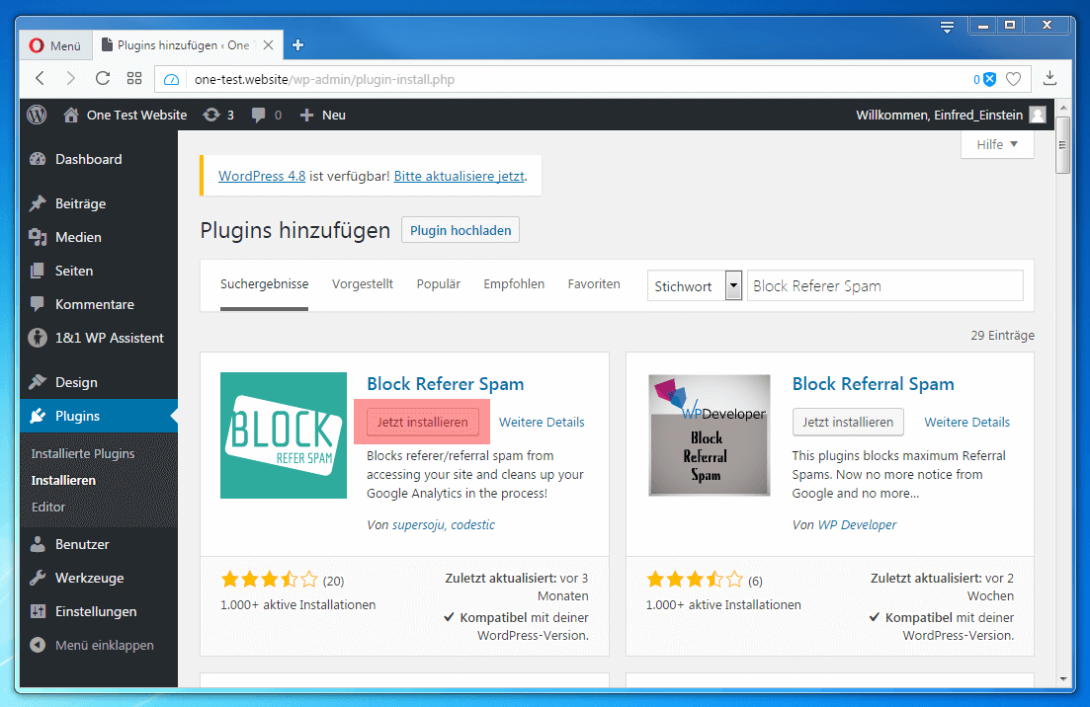Open the Willkommen, Einfred_Einstein account menu

939,115
